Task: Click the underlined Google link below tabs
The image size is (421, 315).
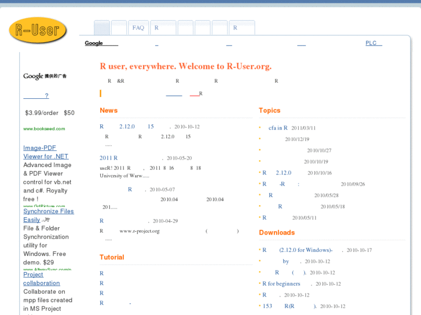Action: (101, 43)
